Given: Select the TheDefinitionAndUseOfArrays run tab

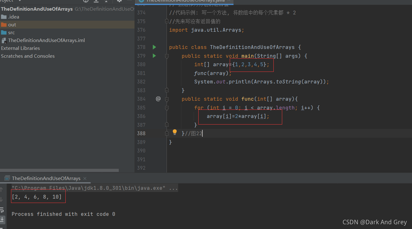Looking at the screenshot, I should pyautogui.click(x=46, y=178).
